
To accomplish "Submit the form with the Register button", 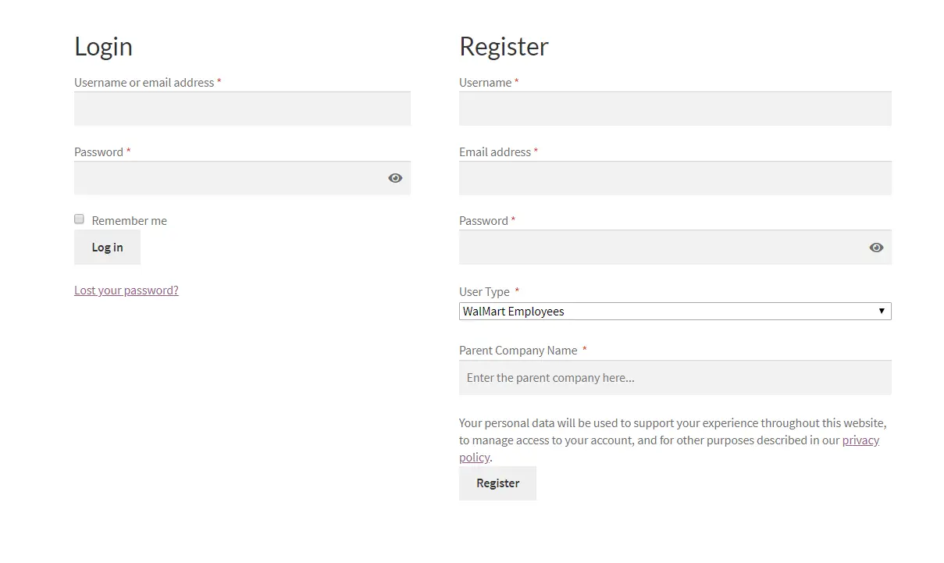I will click(x=497, y=483).
